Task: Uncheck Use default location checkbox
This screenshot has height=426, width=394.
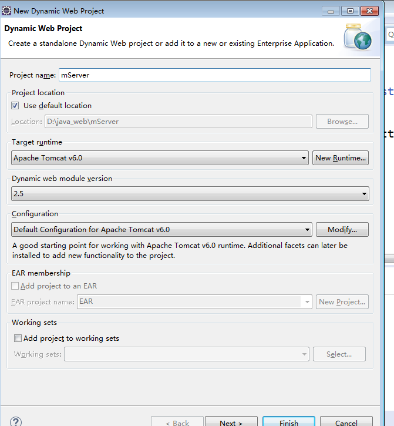Action: (x=15, y=105)
